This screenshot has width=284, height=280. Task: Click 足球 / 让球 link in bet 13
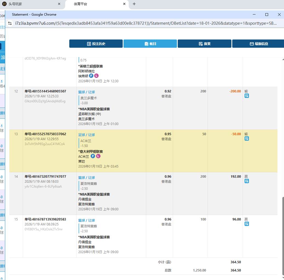(x=87, y=135)
